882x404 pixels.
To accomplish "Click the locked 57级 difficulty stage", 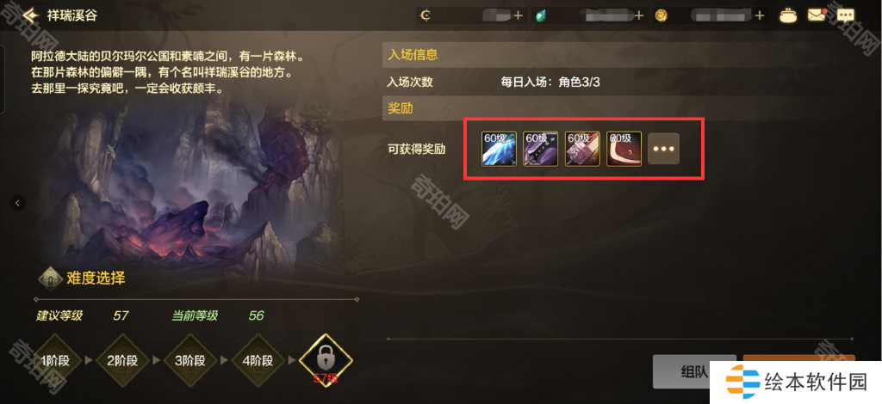I will click(326, 360).
